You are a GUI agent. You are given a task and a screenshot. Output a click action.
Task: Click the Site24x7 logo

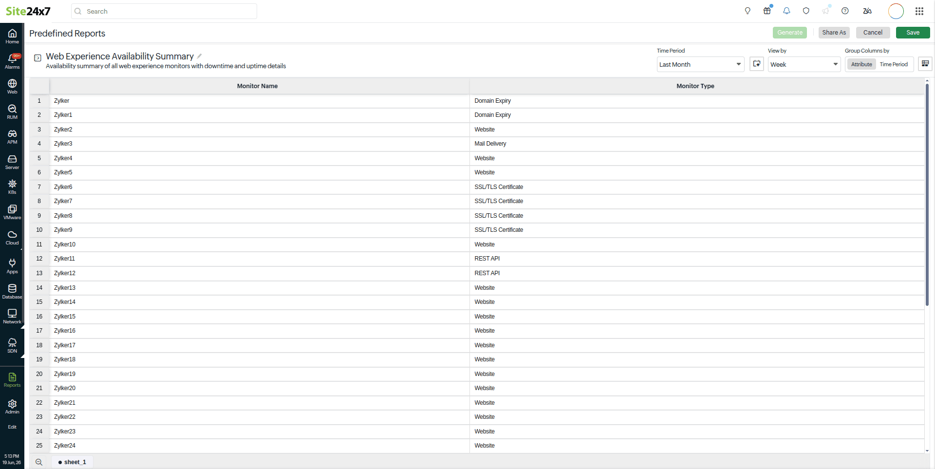(x=28, y=11)
